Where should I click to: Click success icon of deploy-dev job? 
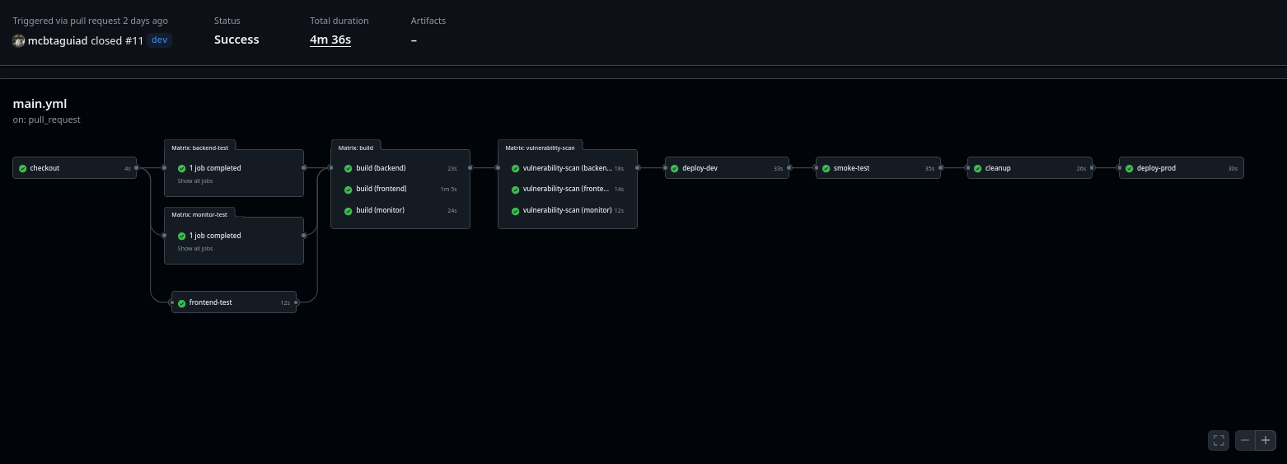(675, 168)
